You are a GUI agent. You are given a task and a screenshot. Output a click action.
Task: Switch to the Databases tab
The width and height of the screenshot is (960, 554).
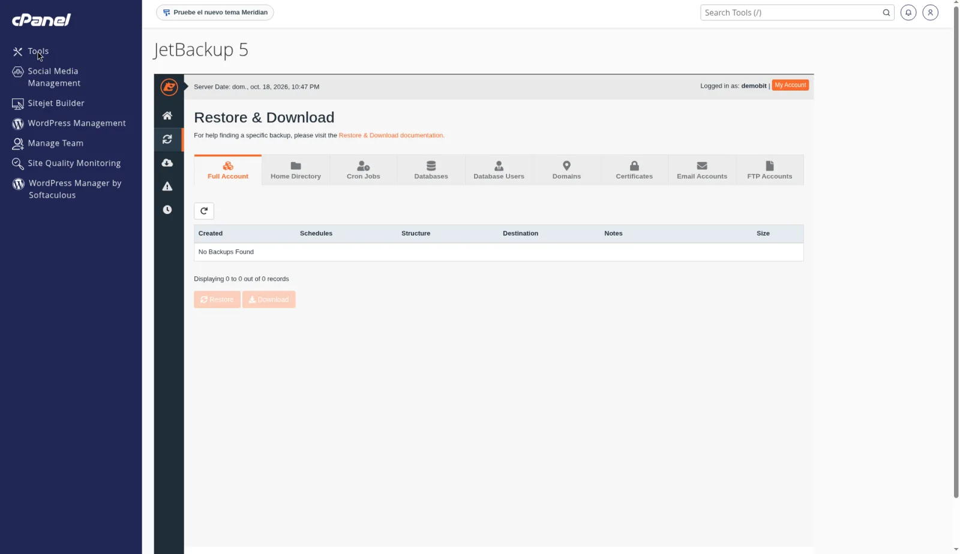click(431, 170)
